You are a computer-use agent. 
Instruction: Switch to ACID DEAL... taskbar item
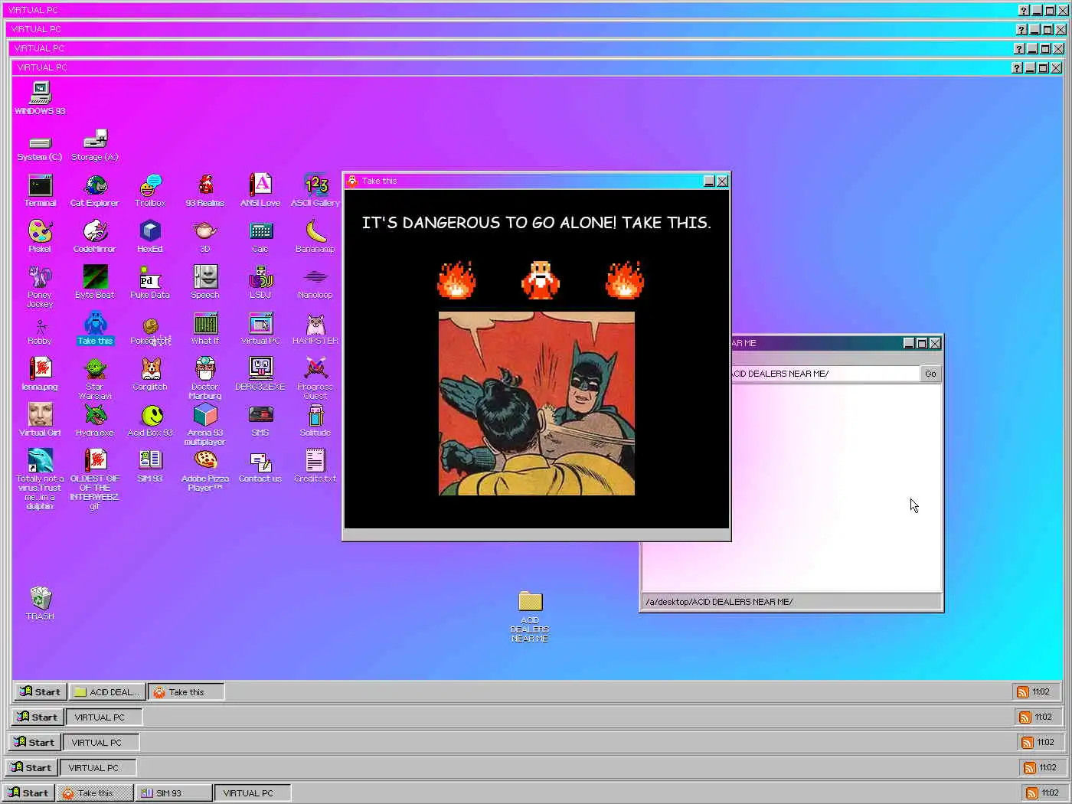coord(108,692)
